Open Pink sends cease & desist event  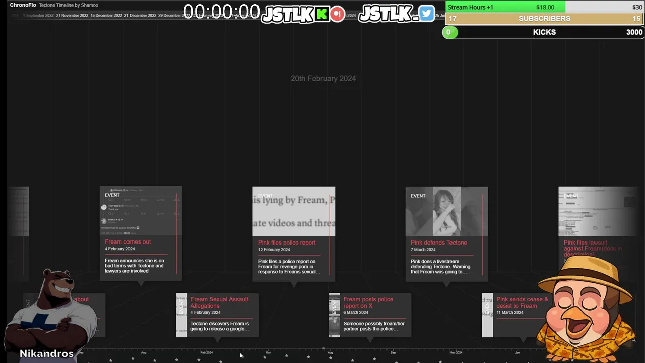tap(522, 302)
